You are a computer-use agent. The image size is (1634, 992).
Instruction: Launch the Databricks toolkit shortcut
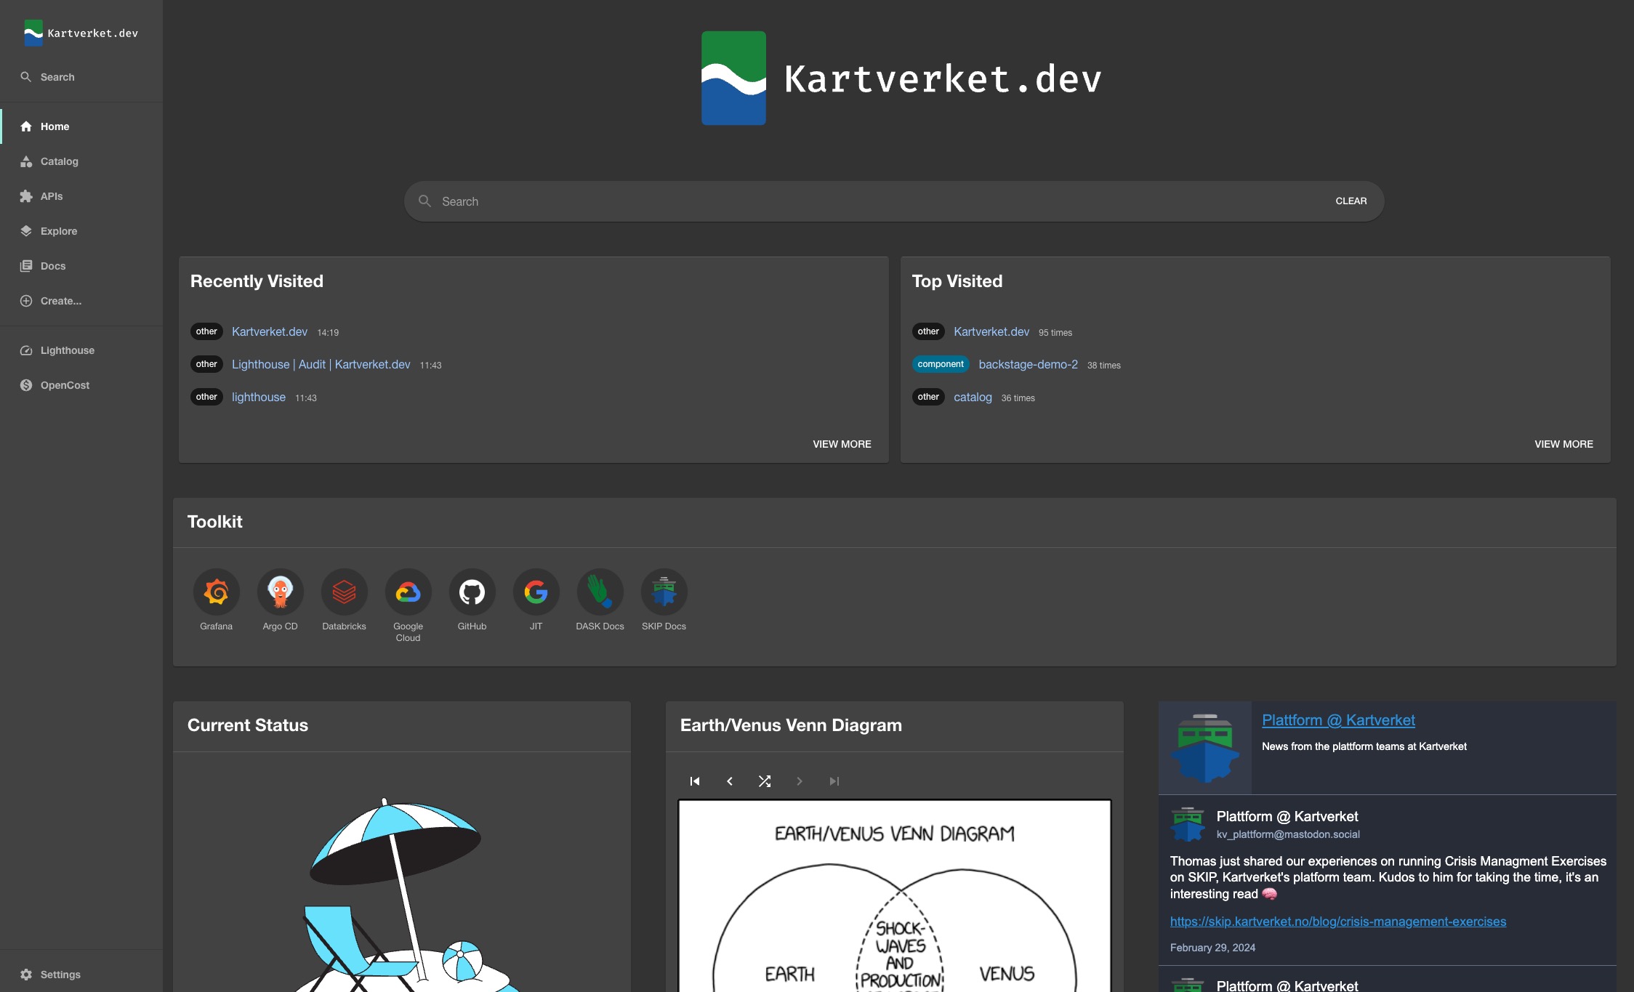point(344,592)
